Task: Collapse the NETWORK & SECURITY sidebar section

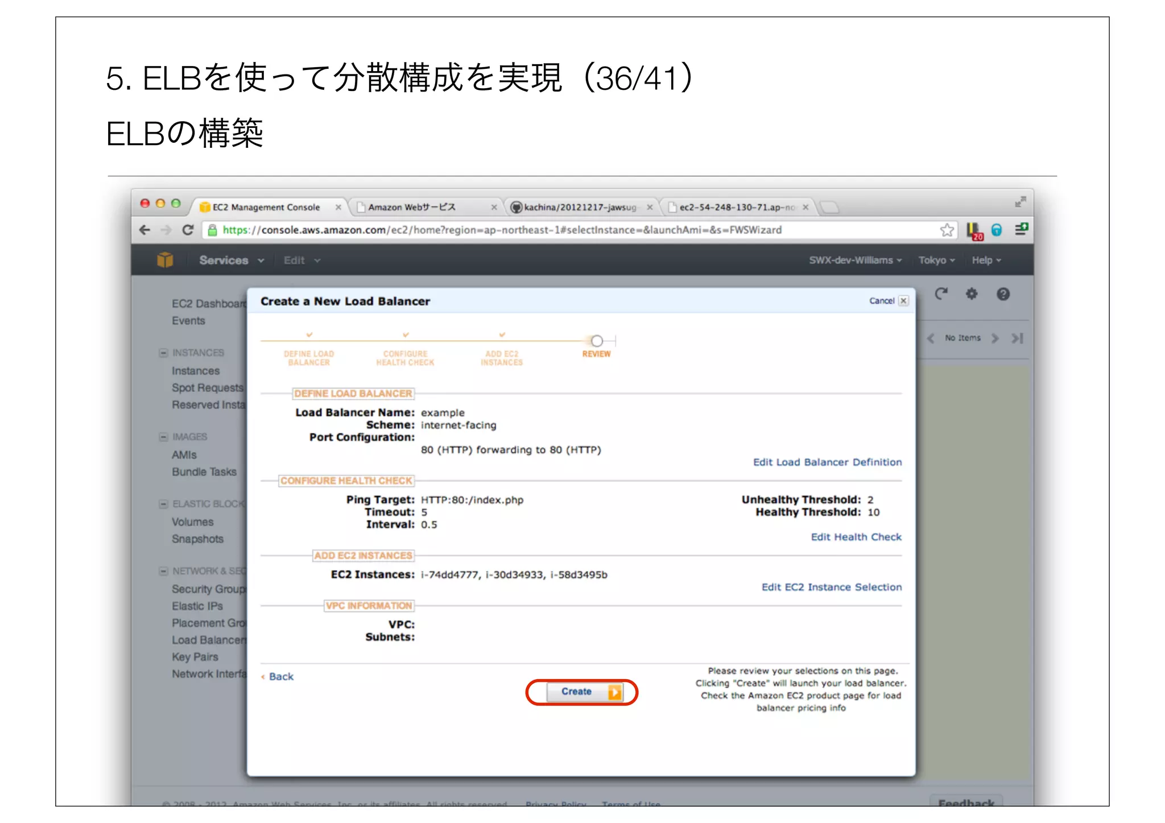Action: point(163,571)
